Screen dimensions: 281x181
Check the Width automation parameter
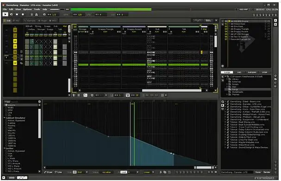pyautogui.click(x=6, y=108)
